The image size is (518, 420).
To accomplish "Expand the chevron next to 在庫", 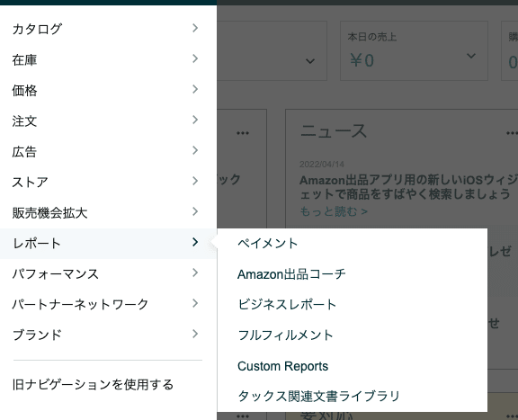I will pos(195,58).
